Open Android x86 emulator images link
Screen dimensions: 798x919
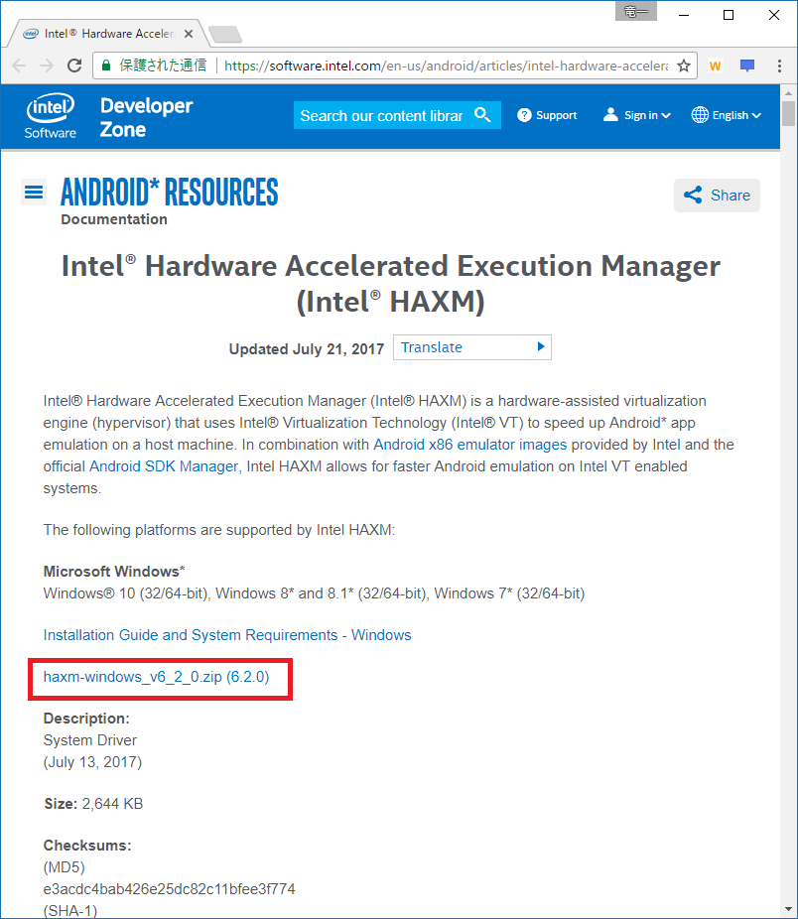pyautogui.click(x=470, y=445)
